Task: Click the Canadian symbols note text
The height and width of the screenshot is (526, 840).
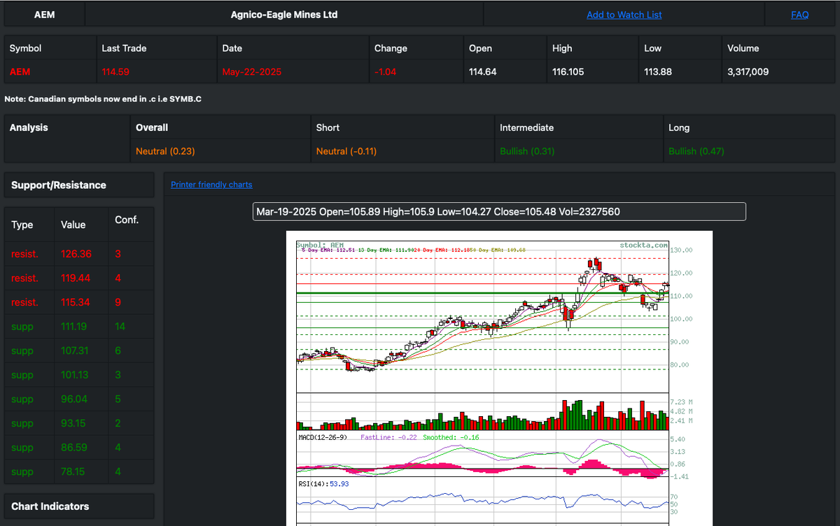Action: point(103,99)
